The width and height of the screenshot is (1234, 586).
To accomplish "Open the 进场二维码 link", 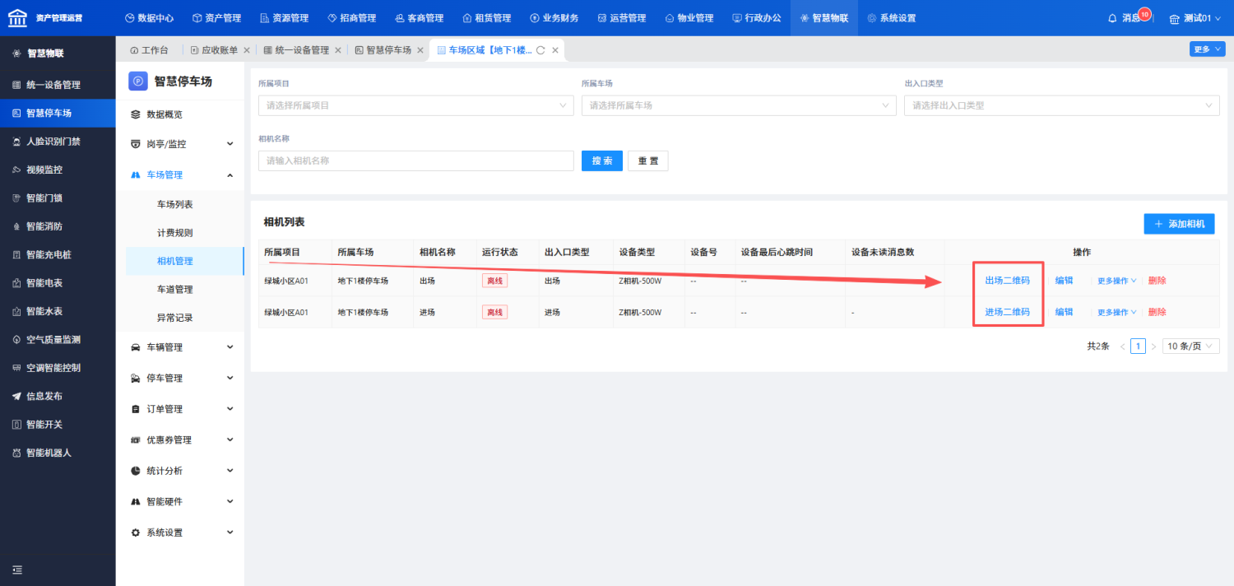I will pyautogui.click(x=1008, y=312).
